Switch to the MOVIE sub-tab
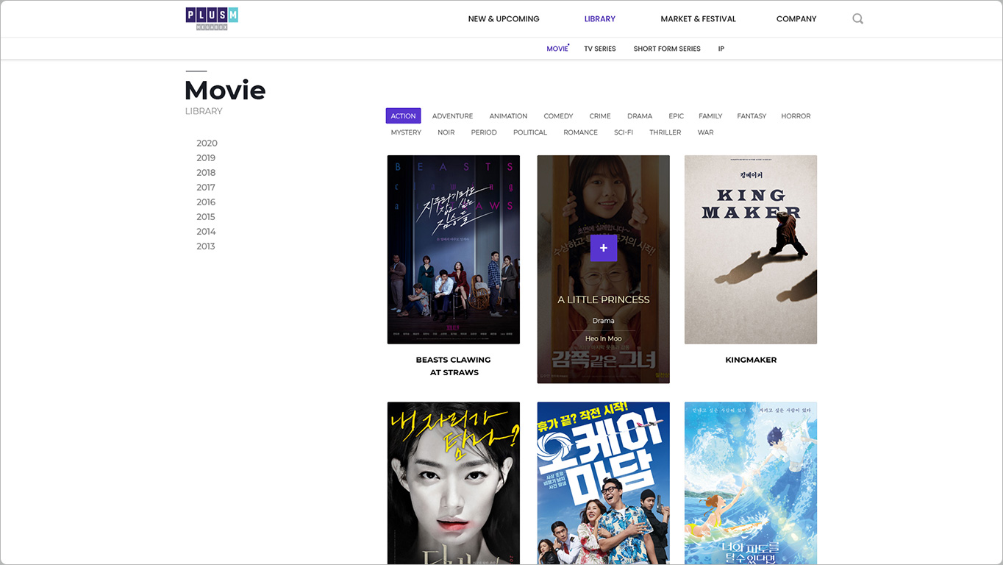 coord(557,49)
